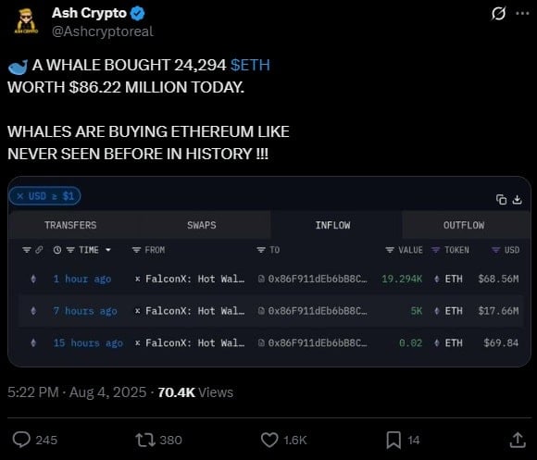Open the FROM column filter
The height and width of the screenshot is (460, 537).
[x=136, y=250]
